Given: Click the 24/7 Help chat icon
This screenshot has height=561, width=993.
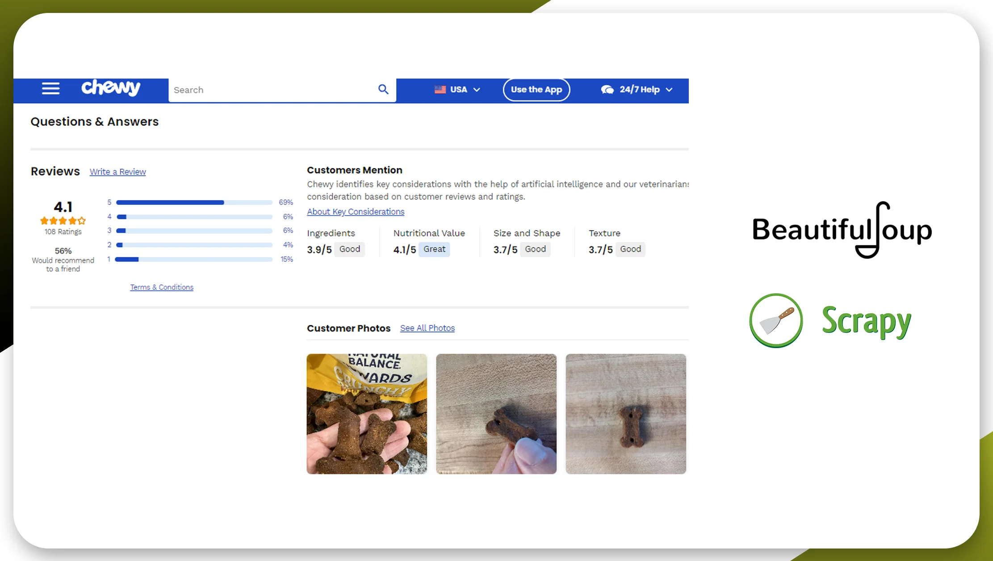Looking at the screenshot, I should [x=607, y=90].
